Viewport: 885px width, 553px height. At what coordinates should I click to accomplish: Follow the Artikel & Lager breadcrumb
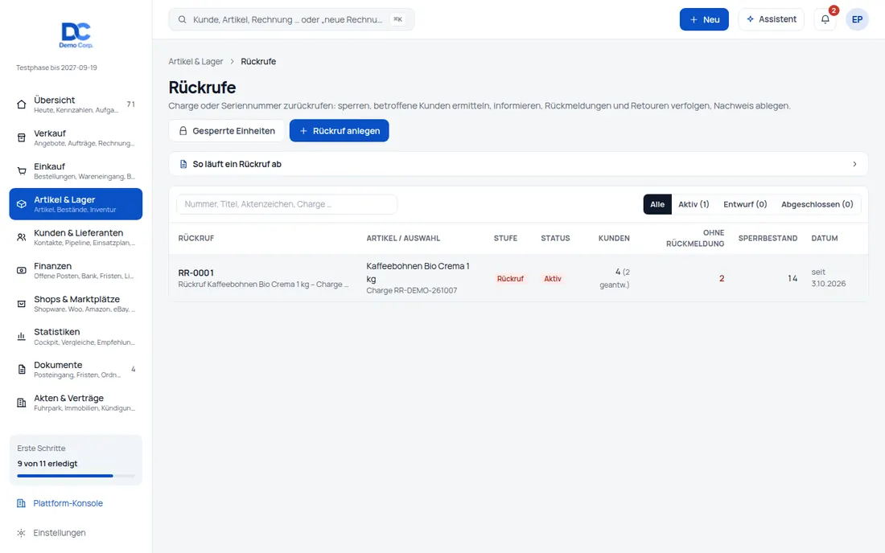196,61
